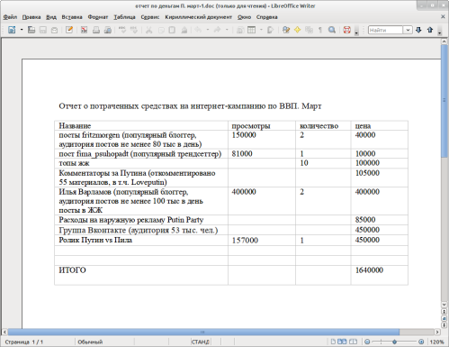Expand the table icon dropdown arrow

pyautogui.click(x=261, y=30)
